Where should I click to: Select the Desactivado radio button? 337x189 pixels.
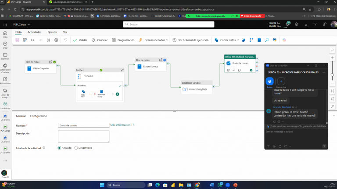click(76, 148)
